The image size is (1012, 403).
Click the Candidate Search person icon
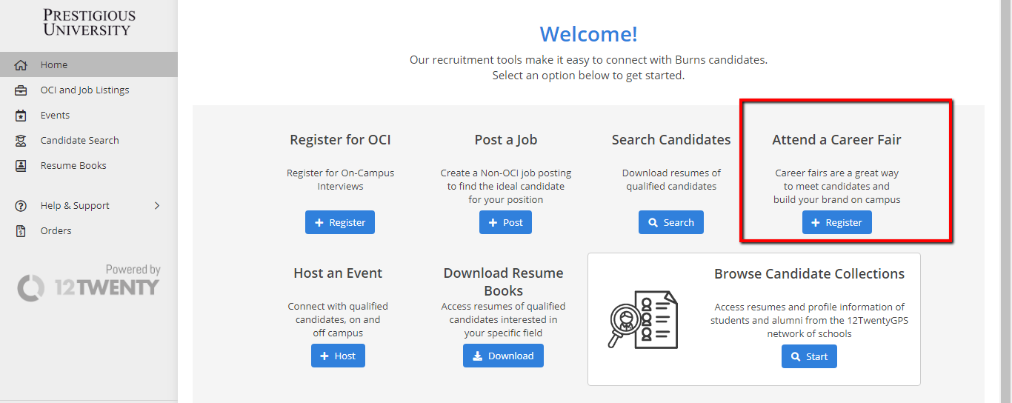tap(21, 141)
